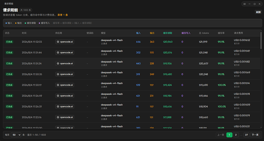Screen dimensions: 264x141
Task: Click opencode.ai provider chip in 17:31:24 row
Action: click(x=65, y=63)
